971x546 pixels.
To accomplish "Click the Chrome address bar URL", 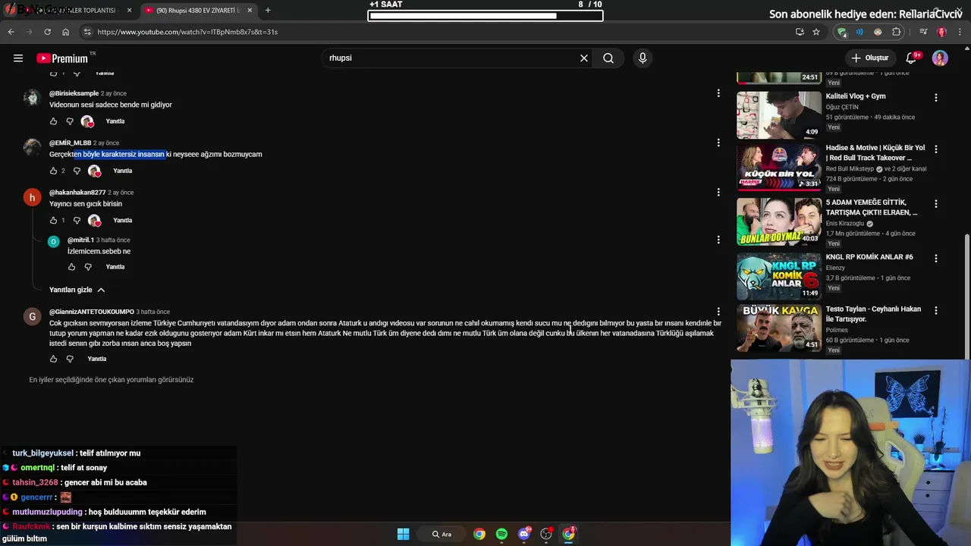I will 187,32.
